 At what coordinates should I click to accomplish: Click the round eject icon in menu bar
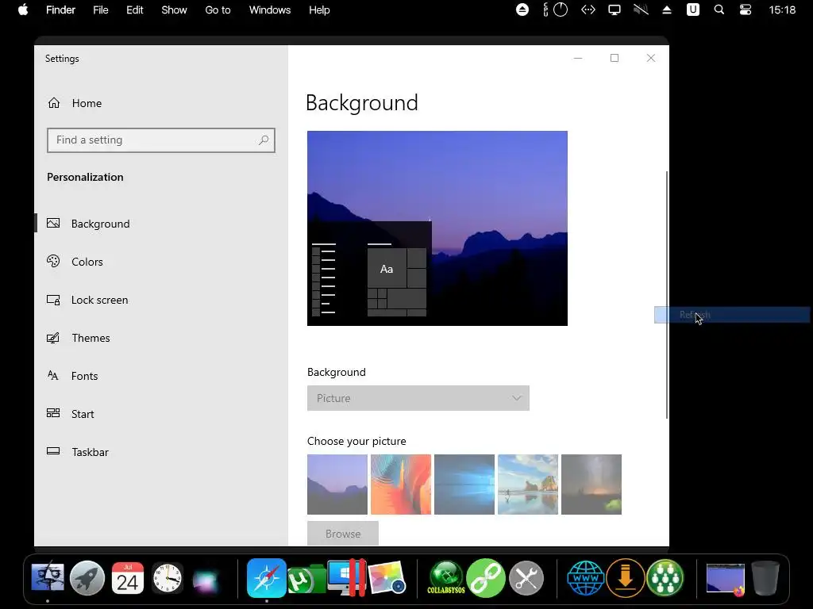pyautogui.click(x=522, y=10)
